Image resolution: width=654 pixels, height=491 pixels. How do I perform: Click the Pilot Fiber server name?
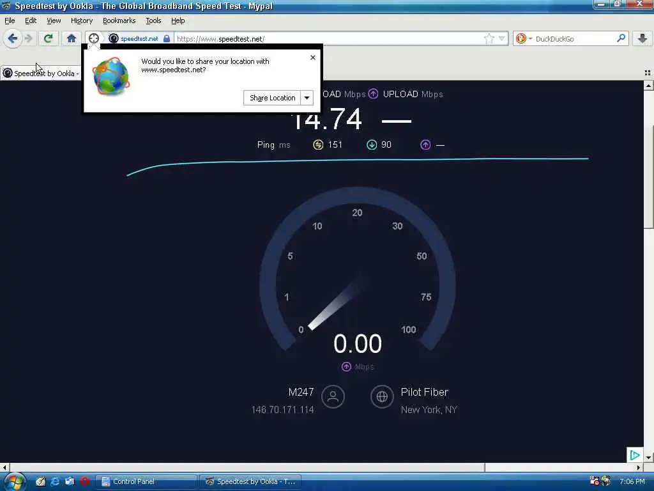[x=424, y=392]
